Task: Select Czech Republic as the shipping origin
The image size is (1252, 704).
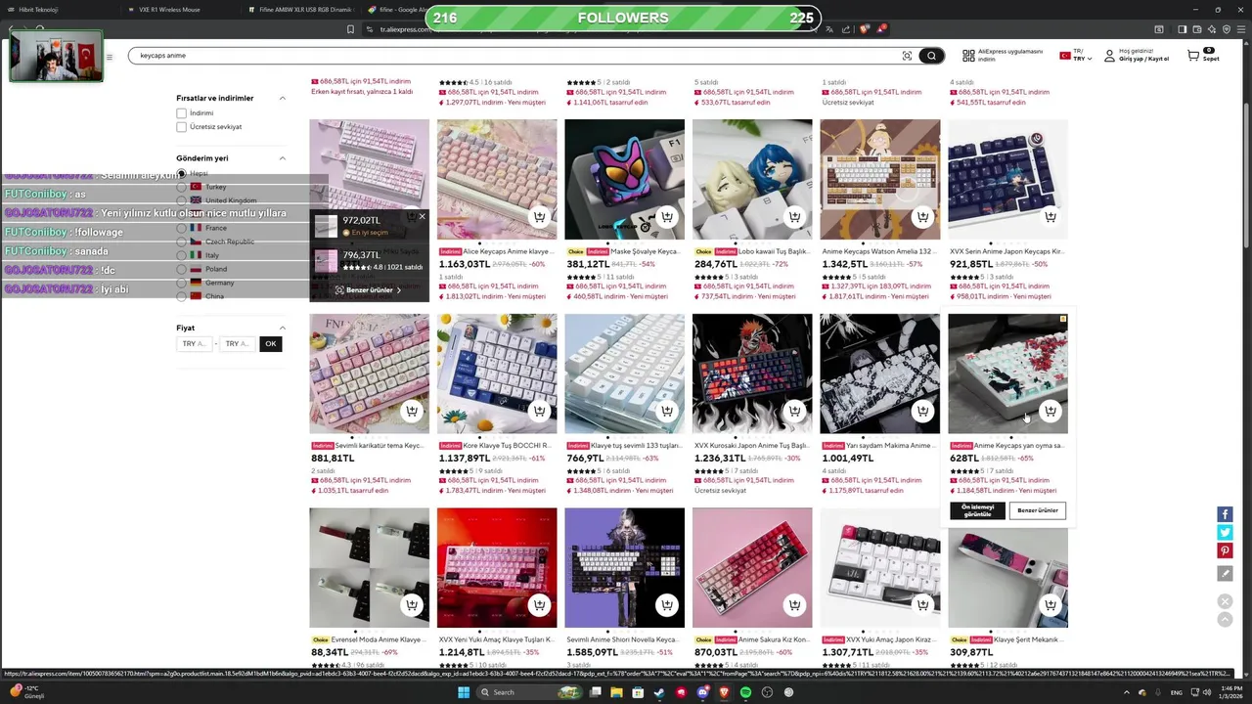Action: [181, 242]
